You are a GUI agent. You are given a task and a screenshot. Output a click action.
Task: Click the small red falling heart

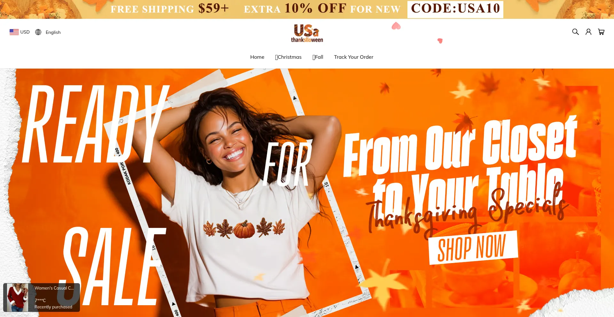[440, 41]
